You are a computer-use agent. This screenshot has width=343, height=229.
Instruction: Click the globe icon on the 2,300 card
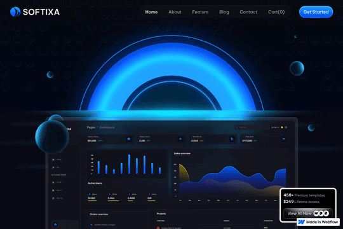(180, 139)
